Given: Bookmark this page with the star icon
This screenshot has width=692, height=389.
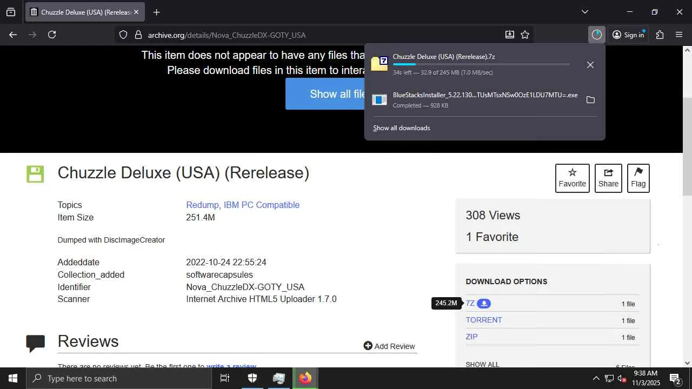Looking at the screenshot, I should click(525, 35).
